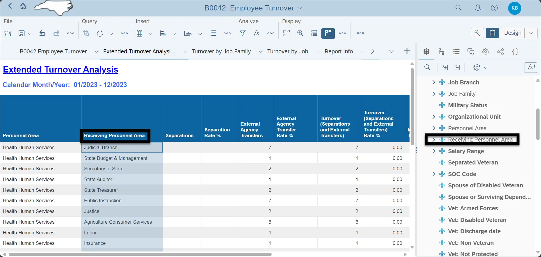
Task: Open the help question mark icon
Action: 494,8
